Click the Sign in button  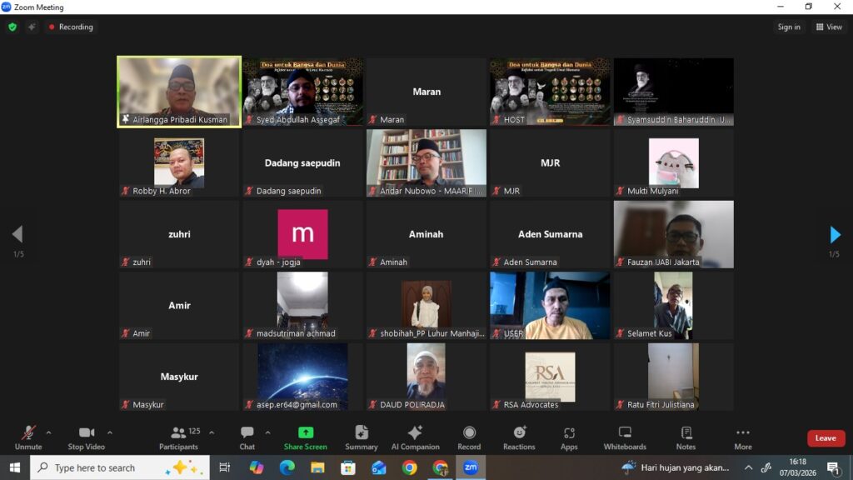click(x=789, y=27)
